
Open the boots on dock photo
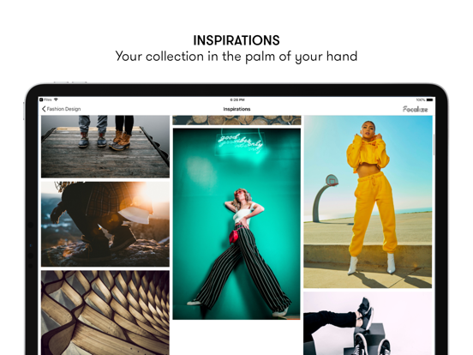(105, 147)
